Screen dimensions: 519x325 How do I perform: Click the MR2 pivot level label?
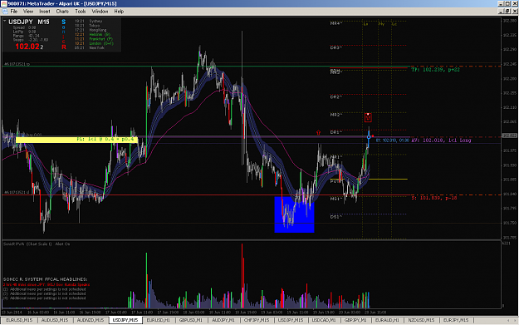coord(336,115)
